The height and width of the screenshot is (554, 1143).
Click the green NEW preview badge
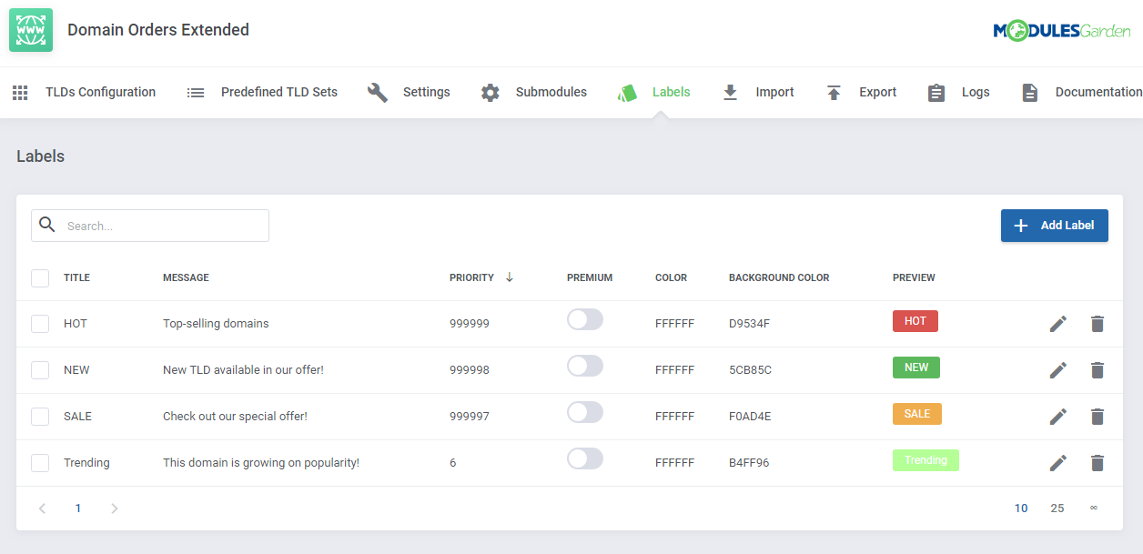[916, 368]
